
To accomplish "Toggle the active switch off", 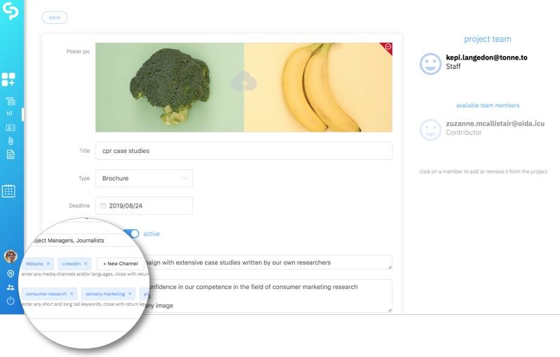I will click(132, 234).
